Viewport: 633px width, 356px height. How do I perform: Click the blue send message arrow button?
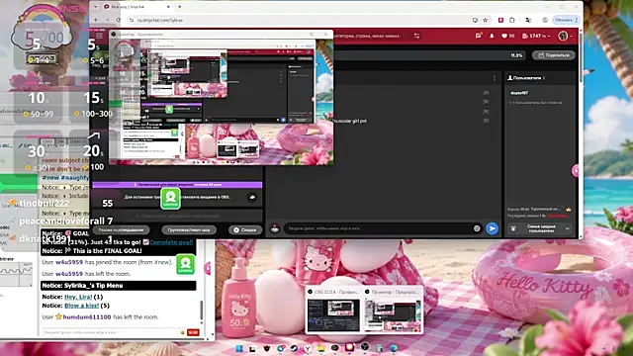pos(493,228)
